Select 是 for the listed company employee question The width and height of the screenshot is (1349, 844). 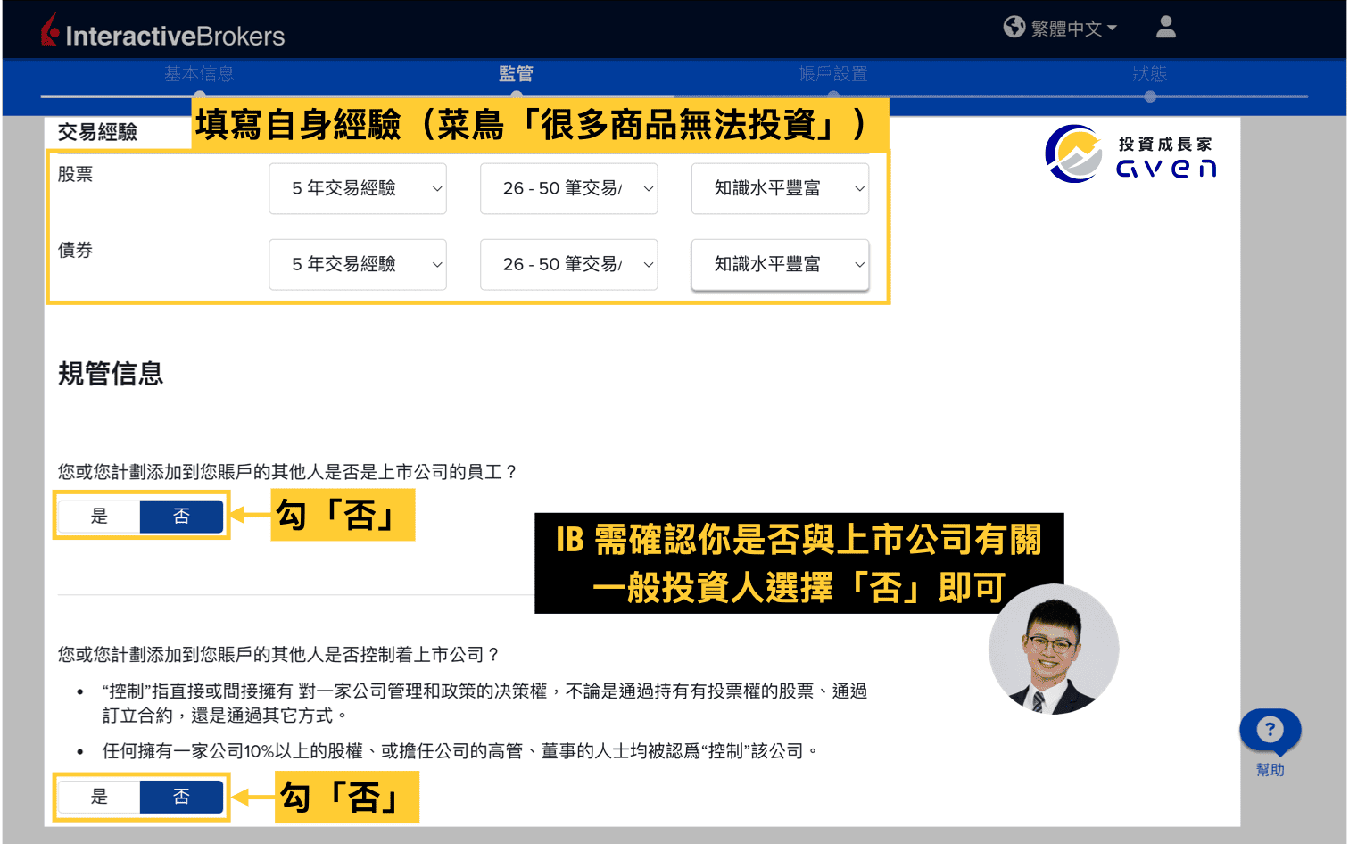[x=98, y=516]
